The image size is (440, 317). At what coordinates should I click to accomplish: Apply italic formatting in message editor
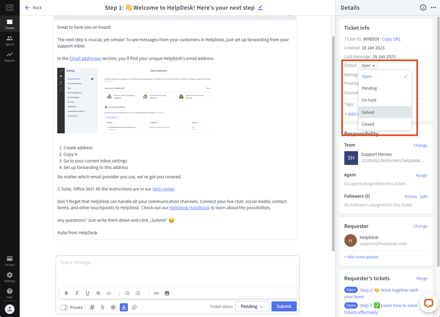(77, 293)
